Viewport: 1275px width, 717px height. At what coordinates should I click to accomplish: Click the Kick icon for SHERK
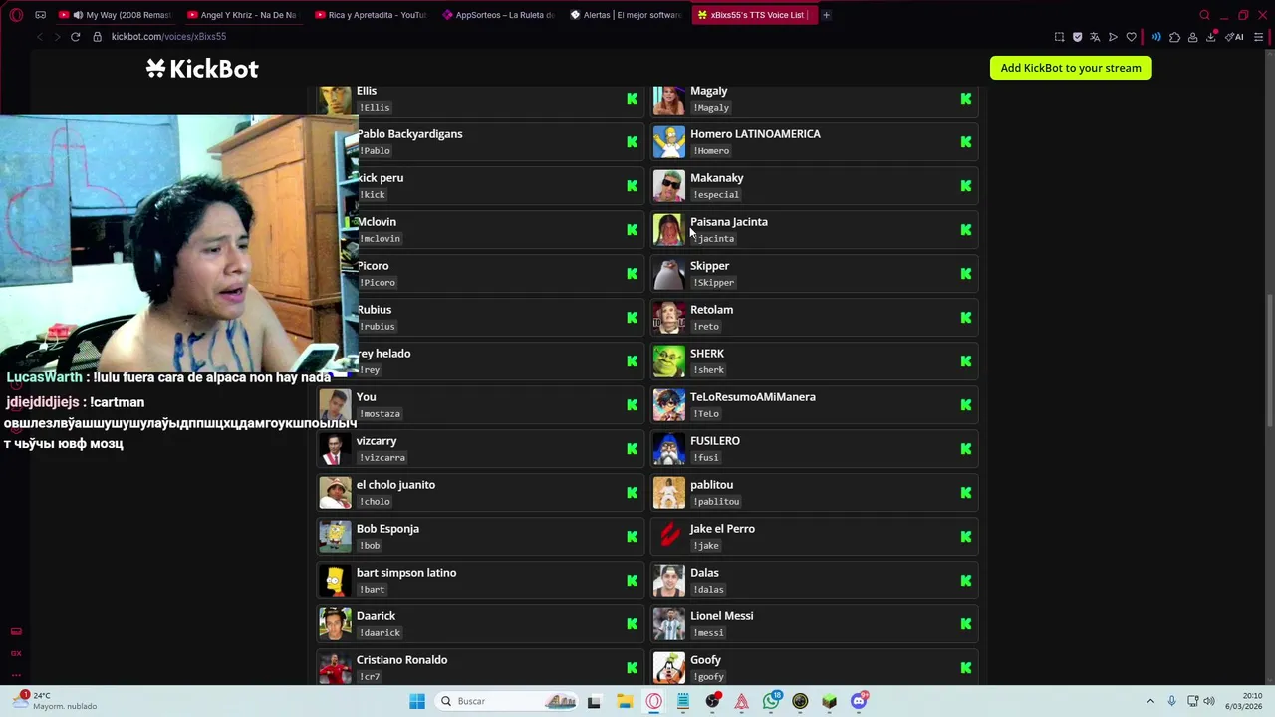[965, 361]
